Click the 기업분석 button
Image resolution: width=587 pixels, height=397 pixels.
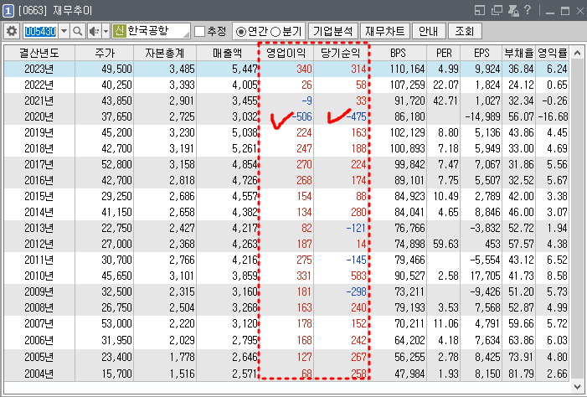point(332,31)
